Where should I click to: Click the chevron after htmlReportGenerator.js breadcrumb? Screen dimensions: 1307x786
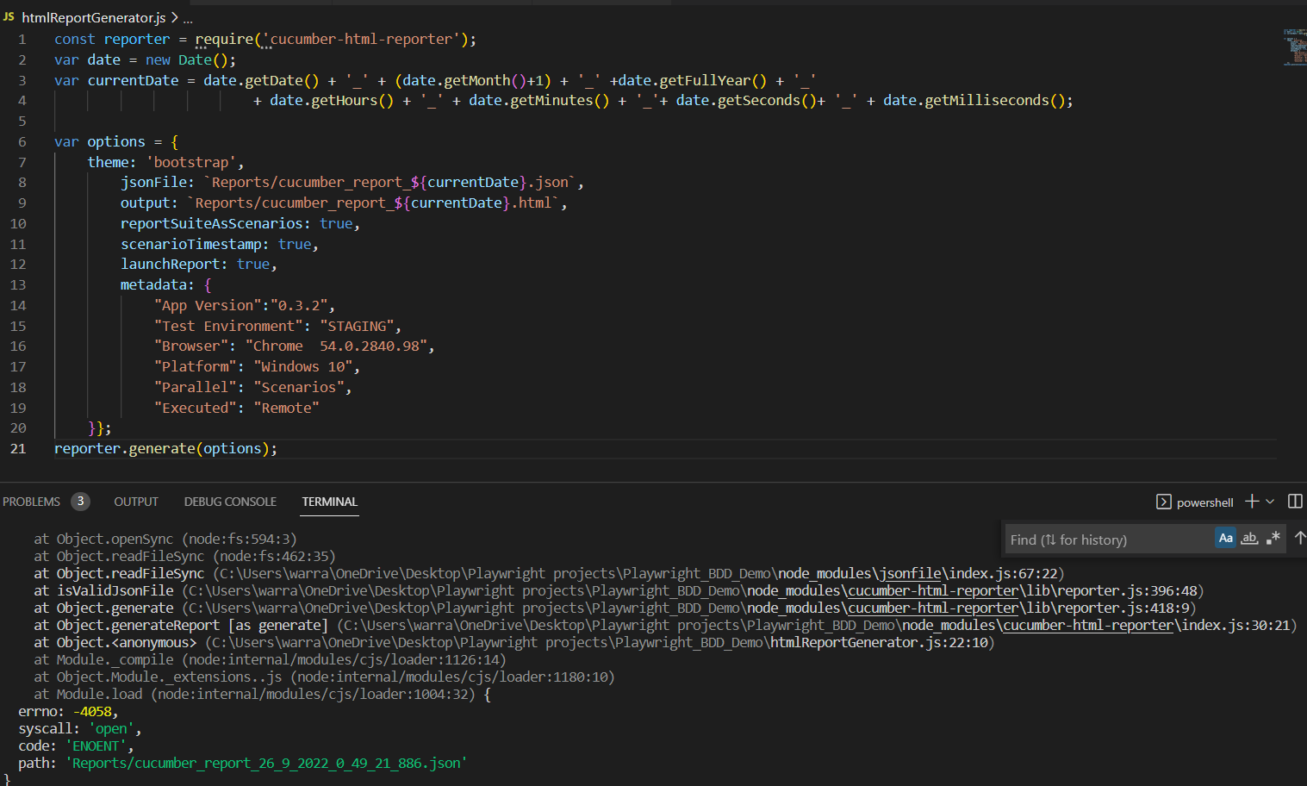(x=173, y=16)
